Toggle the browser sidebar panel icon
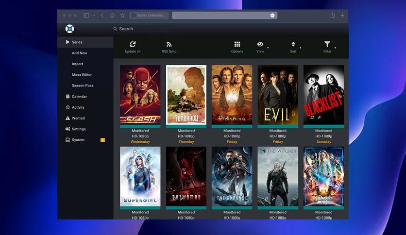The width and height of the screenshot is (406, 235). click(86, 15)
